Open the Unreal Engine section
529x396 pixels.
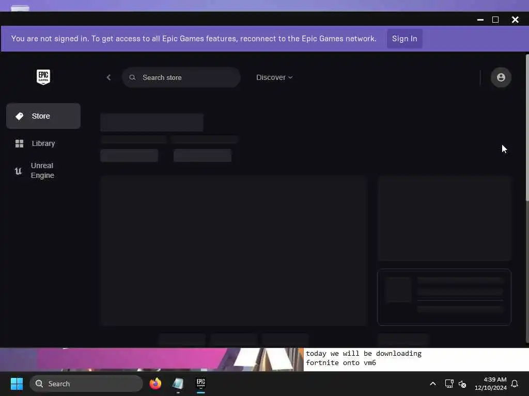pyautogui.click(x=43, y=170)
